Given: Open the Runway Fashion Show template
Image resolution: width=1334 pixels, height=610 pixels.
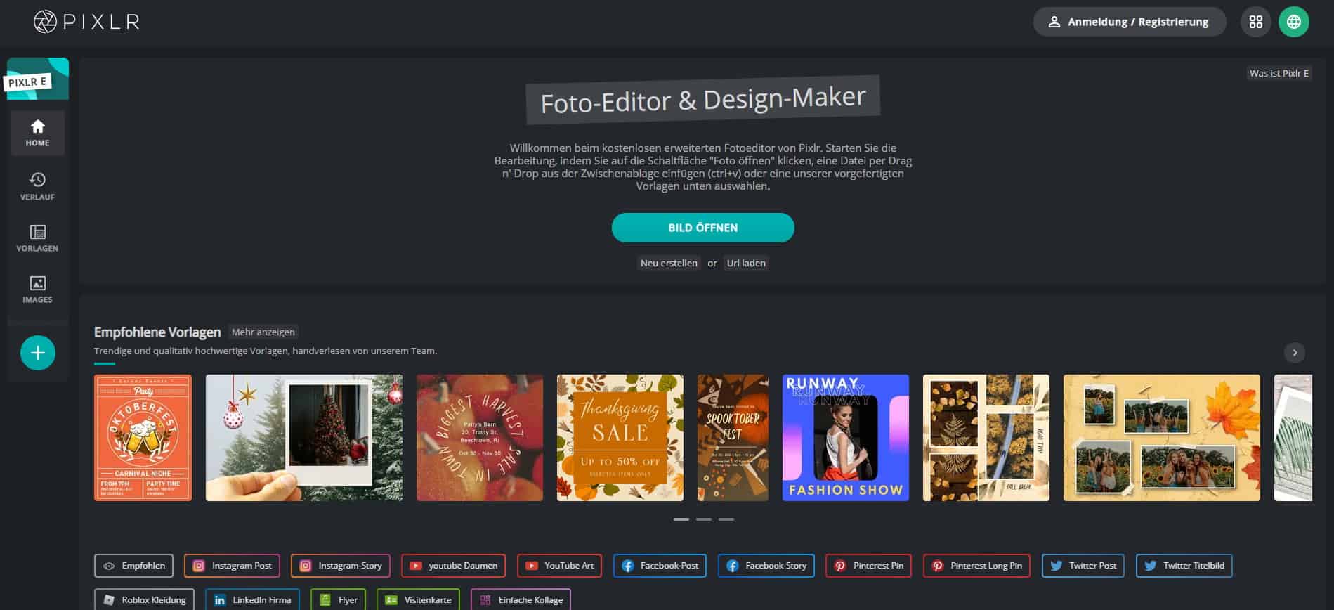Looking at the screenshot, I should [x=845, y=438].
